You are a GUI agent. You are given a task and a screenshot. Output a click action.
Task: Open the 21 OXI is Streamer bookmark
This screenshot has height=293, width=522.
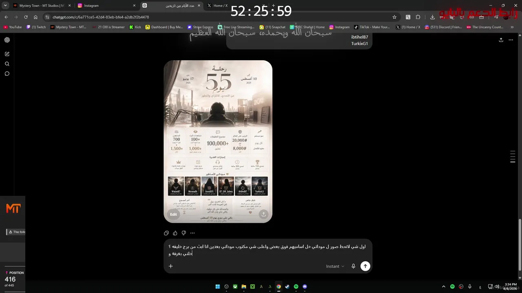tap(108, 27)
